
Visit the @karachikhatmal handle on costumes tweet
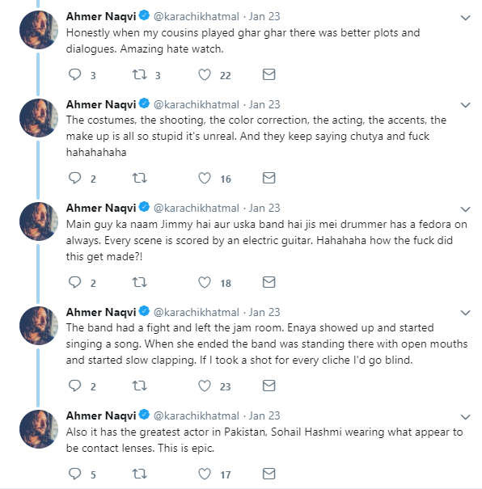[197, 105]
